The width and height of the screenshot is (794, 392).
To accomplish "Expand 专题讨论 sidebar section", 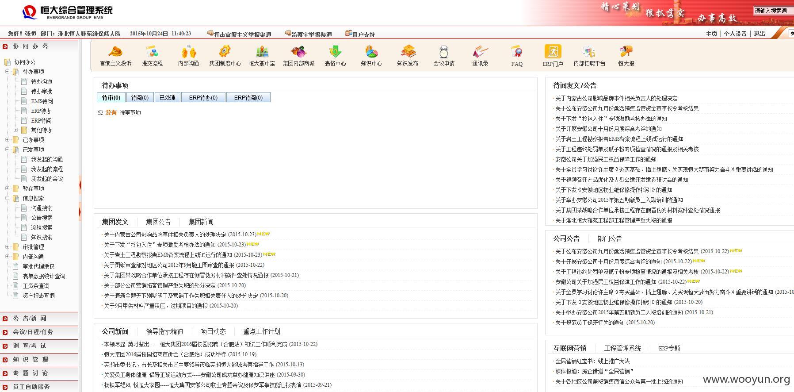I will pos(39,373).
